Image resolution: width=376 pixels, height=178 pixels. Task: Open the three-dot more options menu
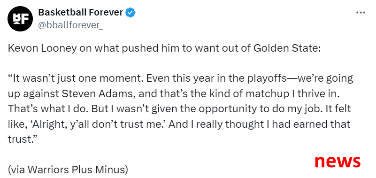click(361, 13)
